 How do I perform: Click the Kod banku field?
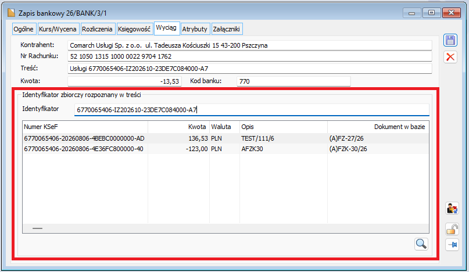pyautogui.click(x=293, y=81)
